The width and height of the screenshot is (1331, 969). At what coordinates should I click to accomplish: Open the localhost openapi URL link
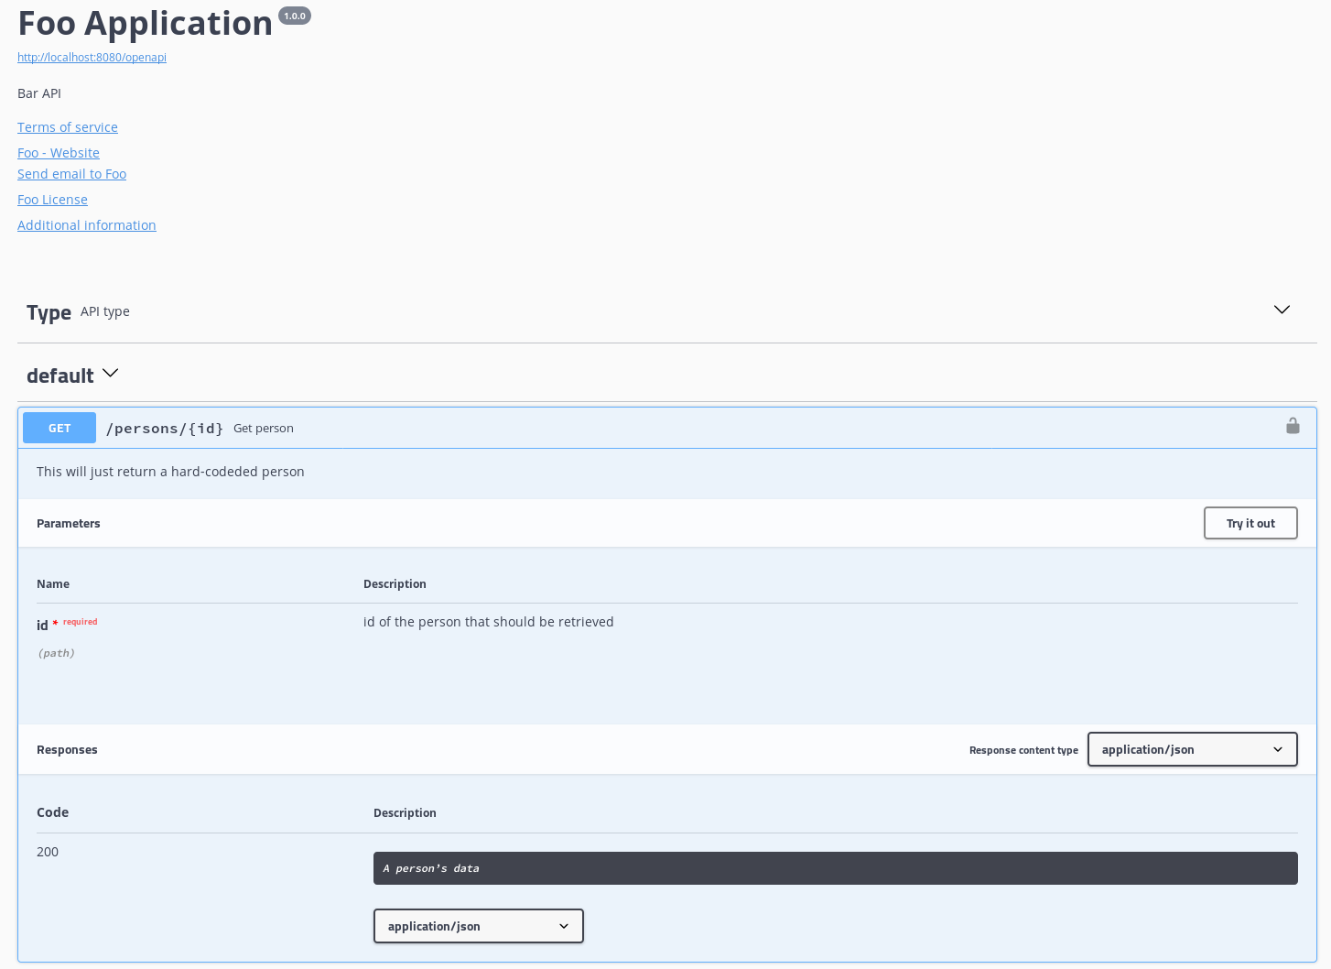click(92, 57)
